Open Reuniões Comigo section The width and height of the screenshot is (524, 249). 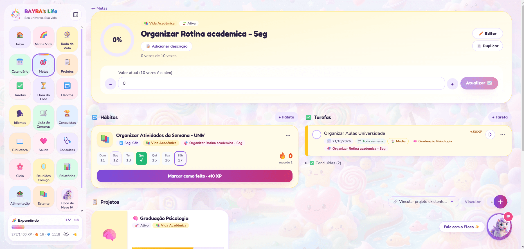point(44,171)
